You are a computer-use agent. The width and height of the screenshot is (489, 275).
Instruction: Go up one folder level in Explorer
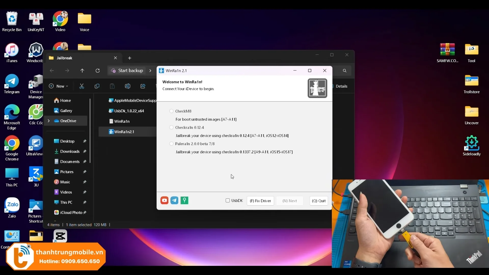82,71
